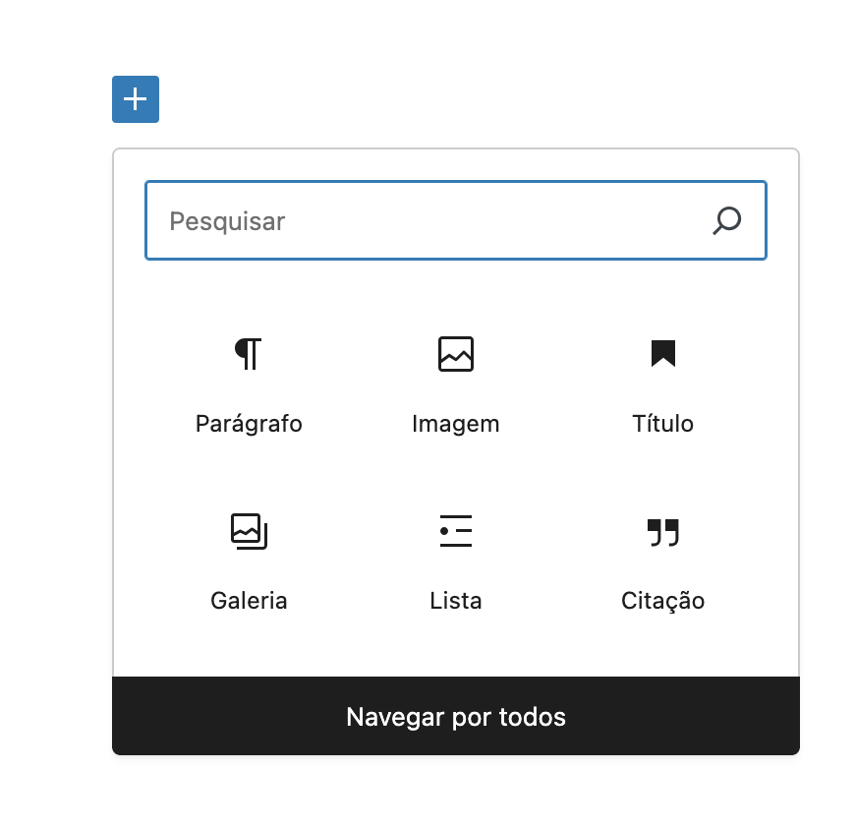Click the Título label text
The image size is (855, 828).
663,424
